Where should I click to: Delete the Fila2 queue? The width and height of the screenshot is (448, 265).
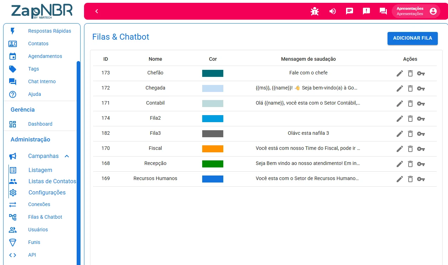tap(410, 119)
